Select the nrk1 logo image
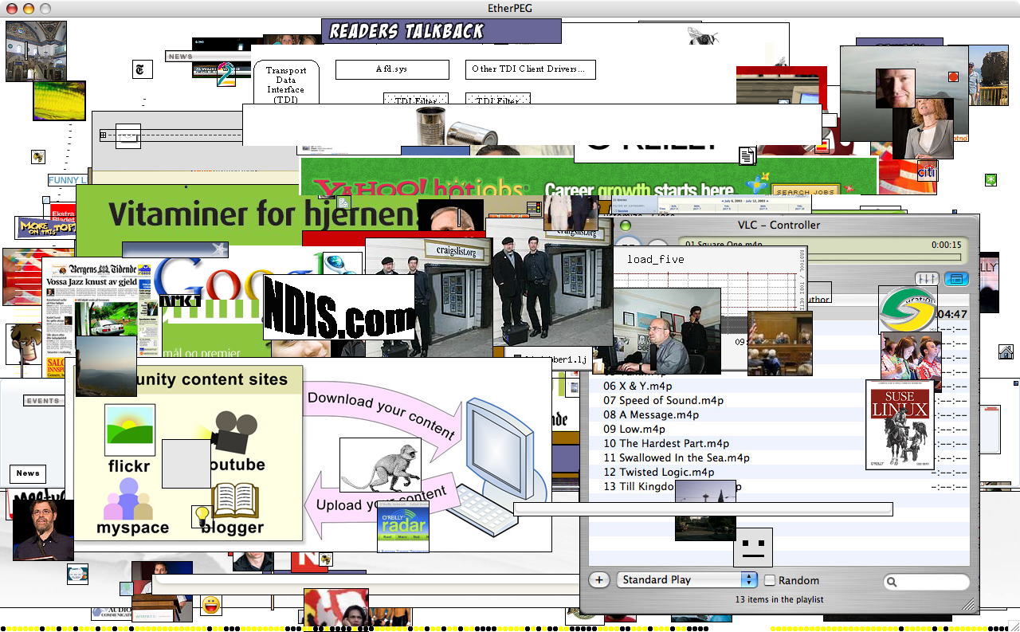This screenshot has width=1020, height=632. click(179, 301)
